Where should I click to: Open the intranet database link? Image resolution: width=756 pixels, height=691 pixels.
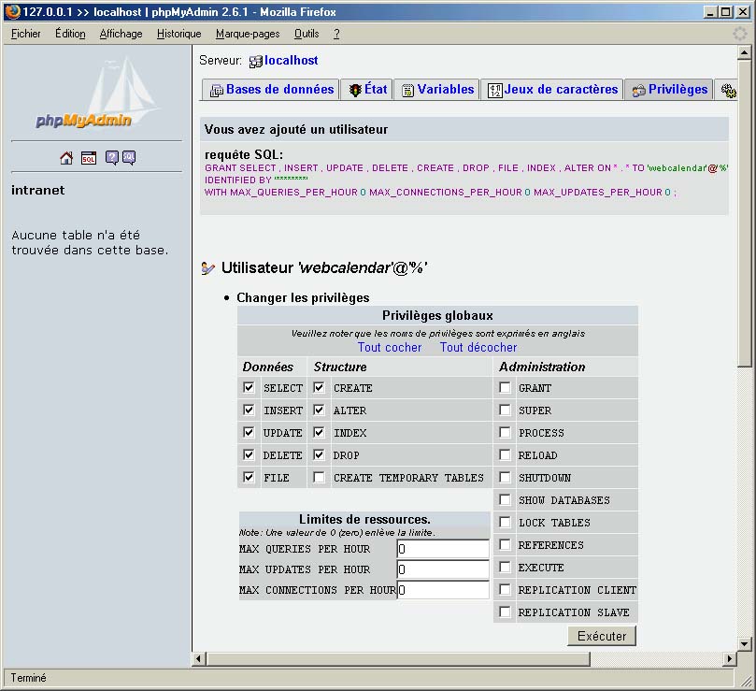point(37,190)
